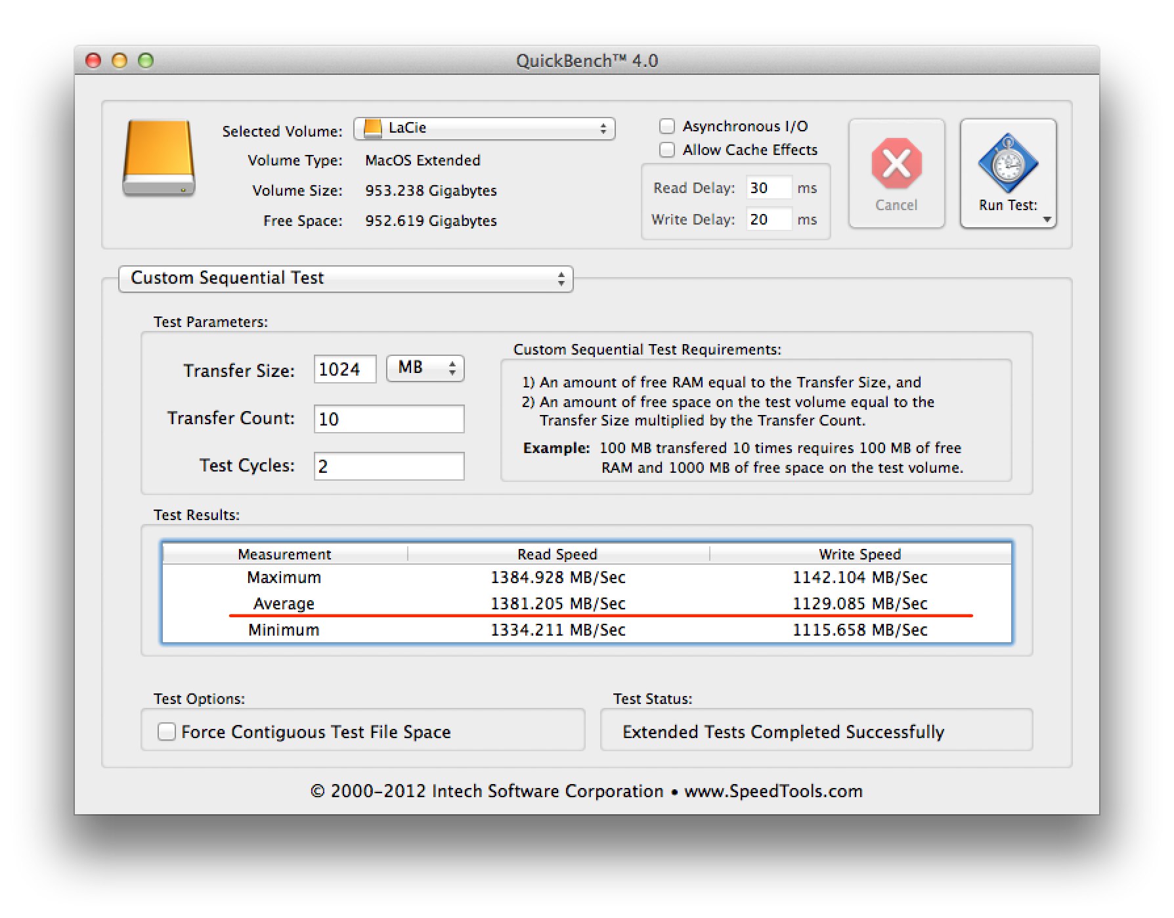Click the red close window button
The height and width of the screenshot is (918, 1174).
(93, 60)
